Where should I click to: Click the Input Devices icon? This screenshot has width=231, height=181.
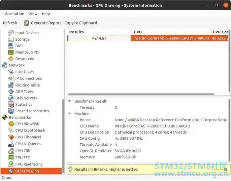pyautogui.click(x=11, y=33)
